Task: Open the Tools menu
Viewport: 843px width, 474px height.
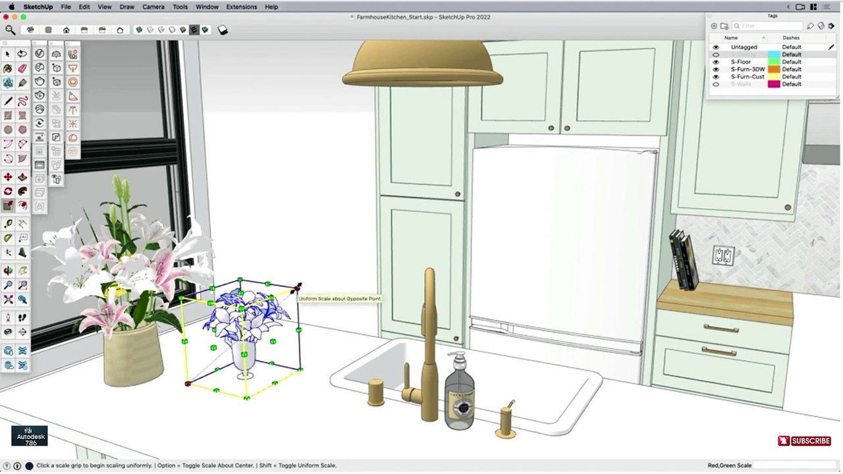Action: click(x=180, y=7)
